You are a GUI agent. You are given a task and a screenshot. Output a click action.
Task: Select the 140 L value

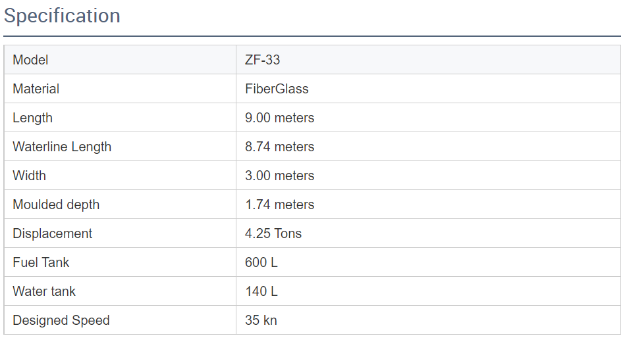click(x=261, y=291)
